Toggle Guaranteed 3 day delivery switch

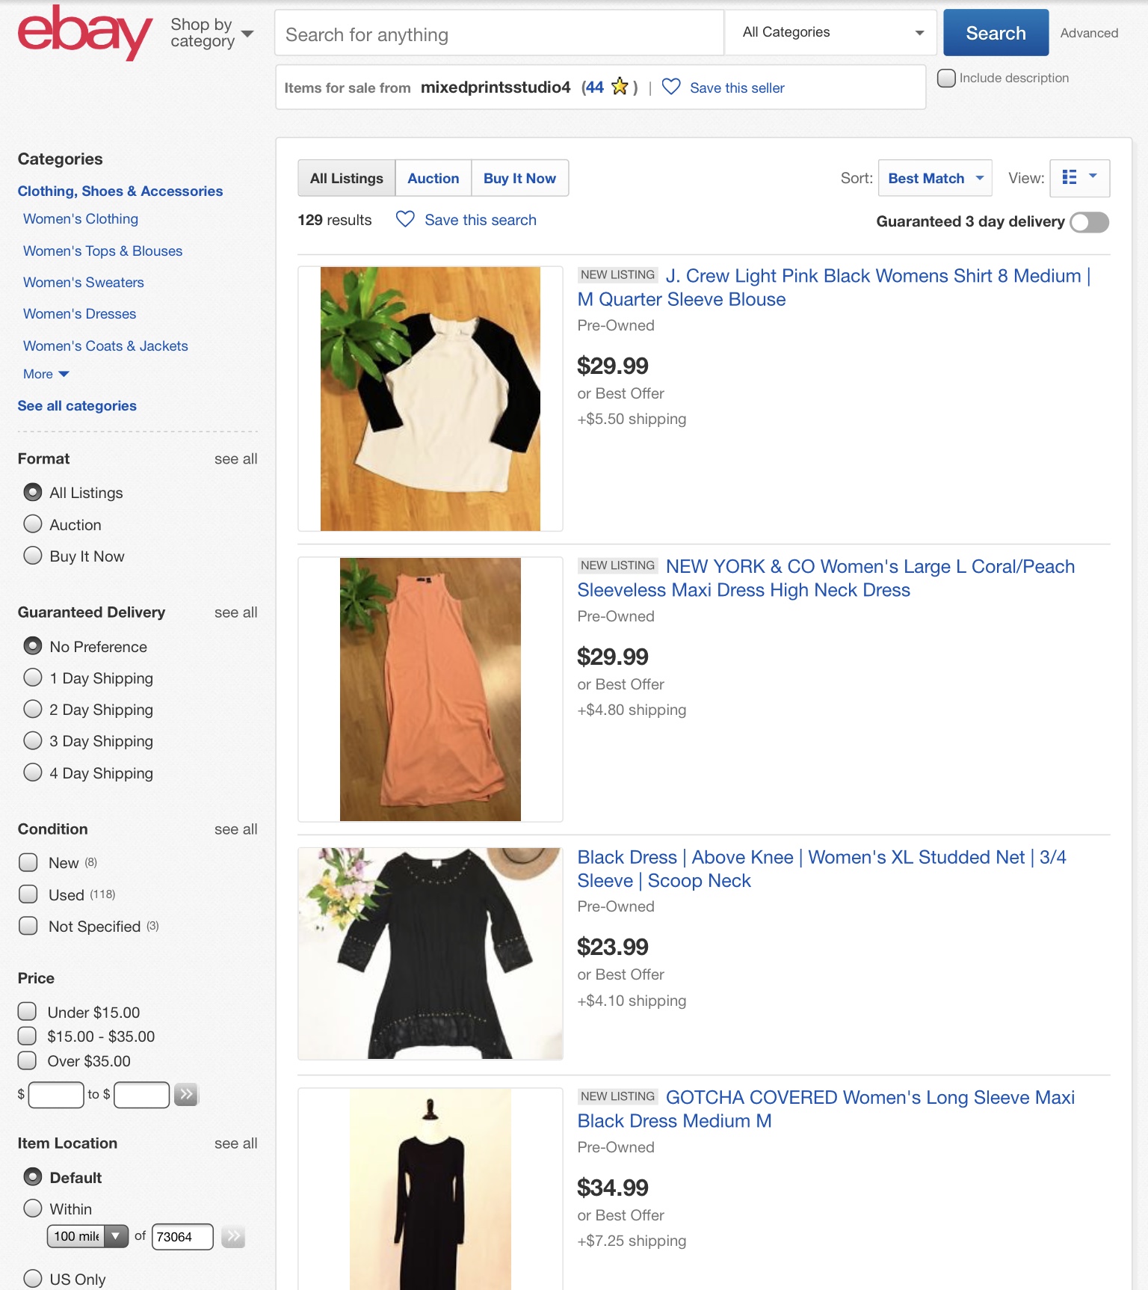(x=1089, y=222)
